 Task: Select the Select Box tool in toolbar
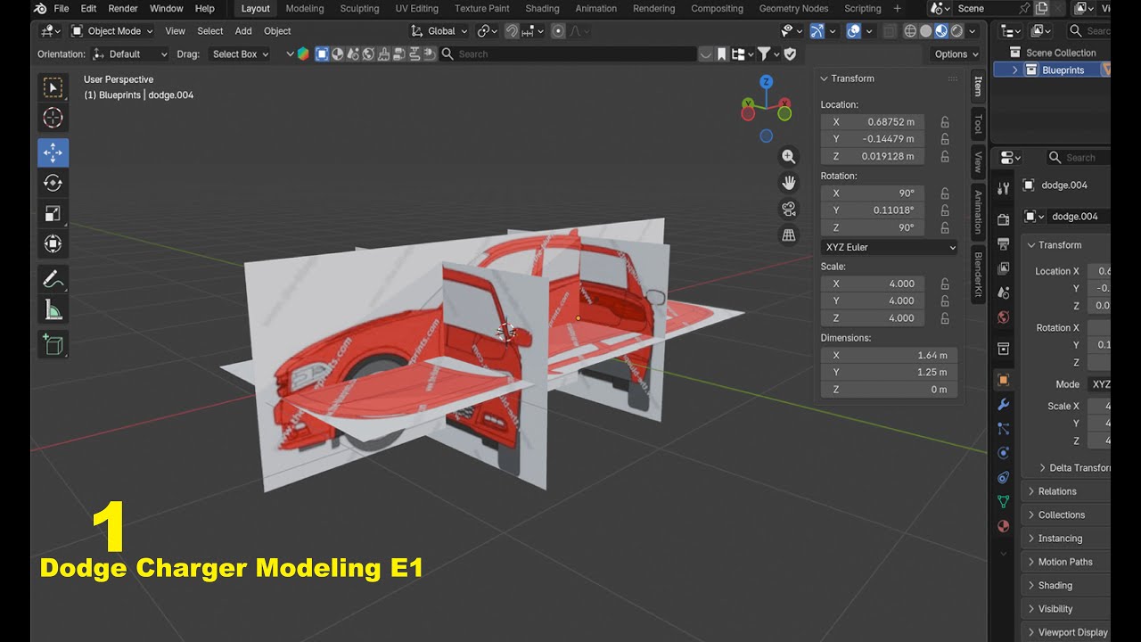point(53,87)
